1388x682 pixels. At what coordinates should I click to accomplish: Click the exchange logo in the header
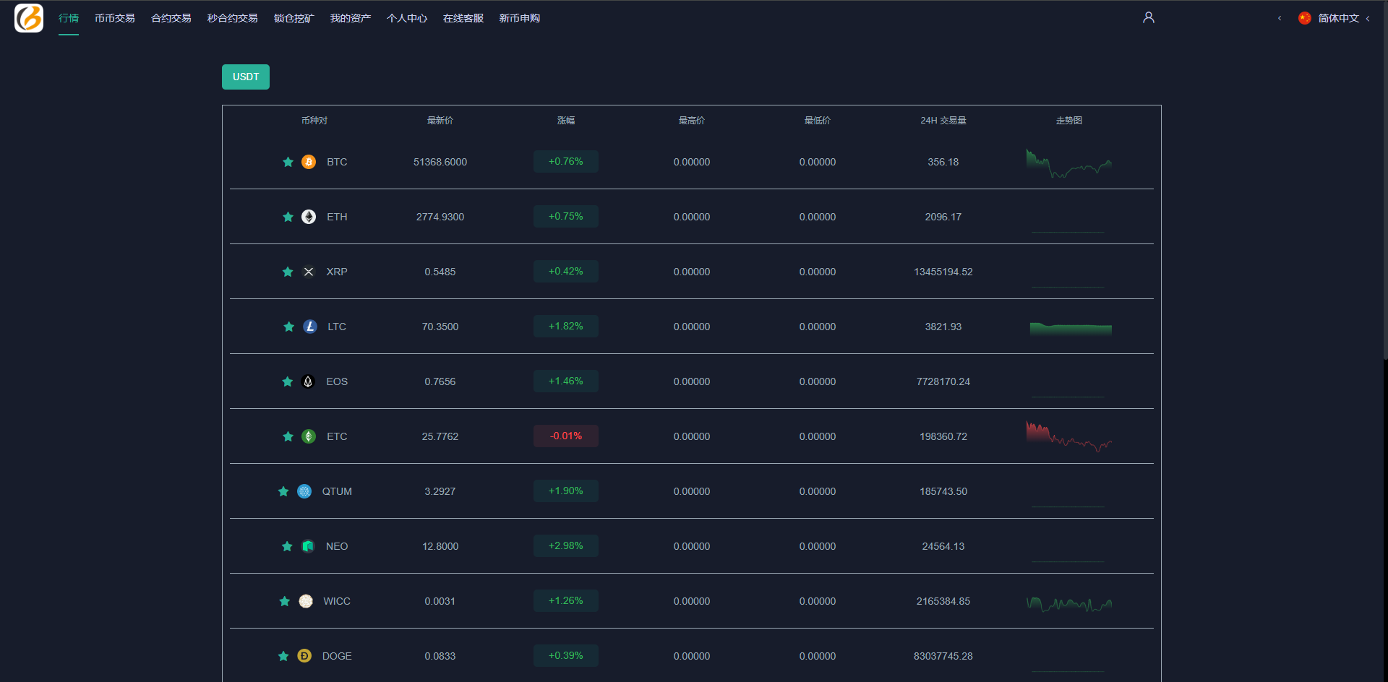point(29,18)
